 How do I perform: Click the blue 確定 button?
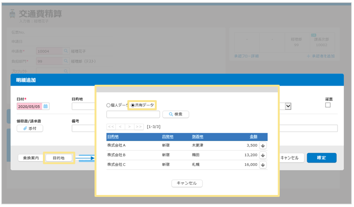[x=321, y=158]
